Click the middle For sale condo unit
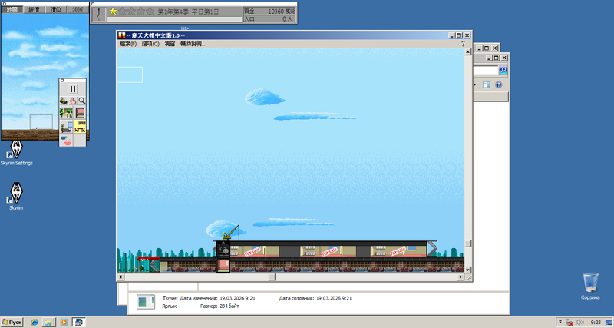 328,250
